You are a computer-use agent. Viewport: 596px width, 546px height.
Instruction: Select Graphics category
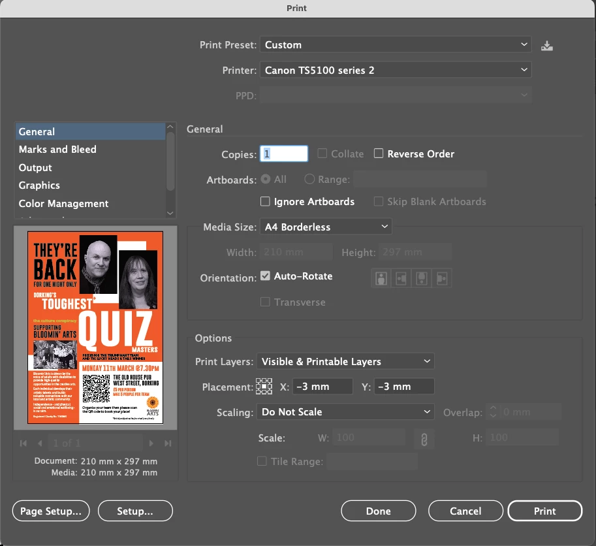pos(91,185)
